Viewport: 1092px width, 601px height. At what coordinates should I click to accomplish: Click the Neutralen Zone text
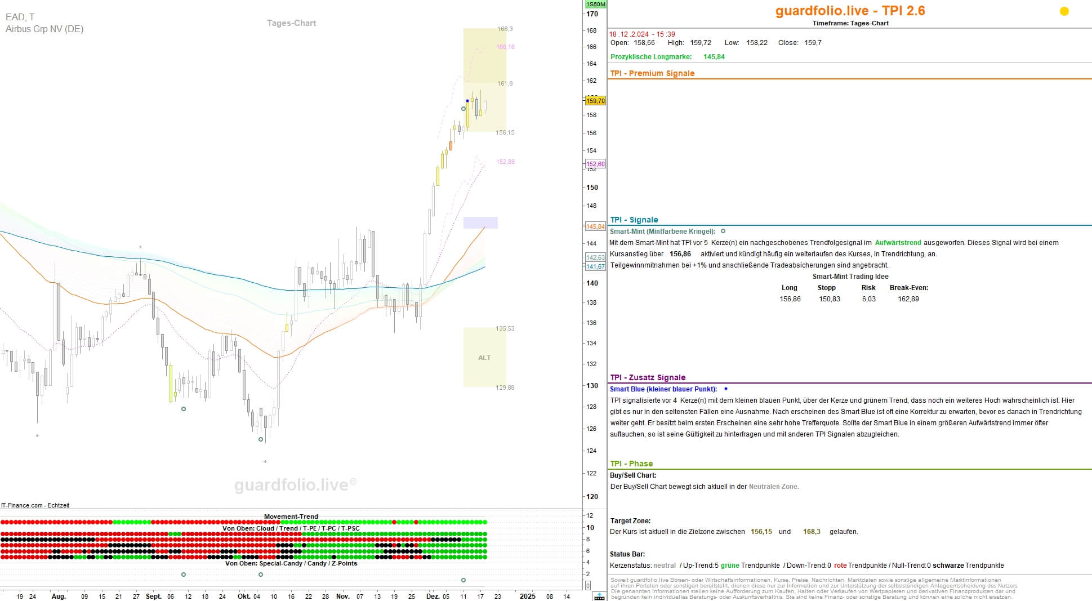(x=774, y=487)
